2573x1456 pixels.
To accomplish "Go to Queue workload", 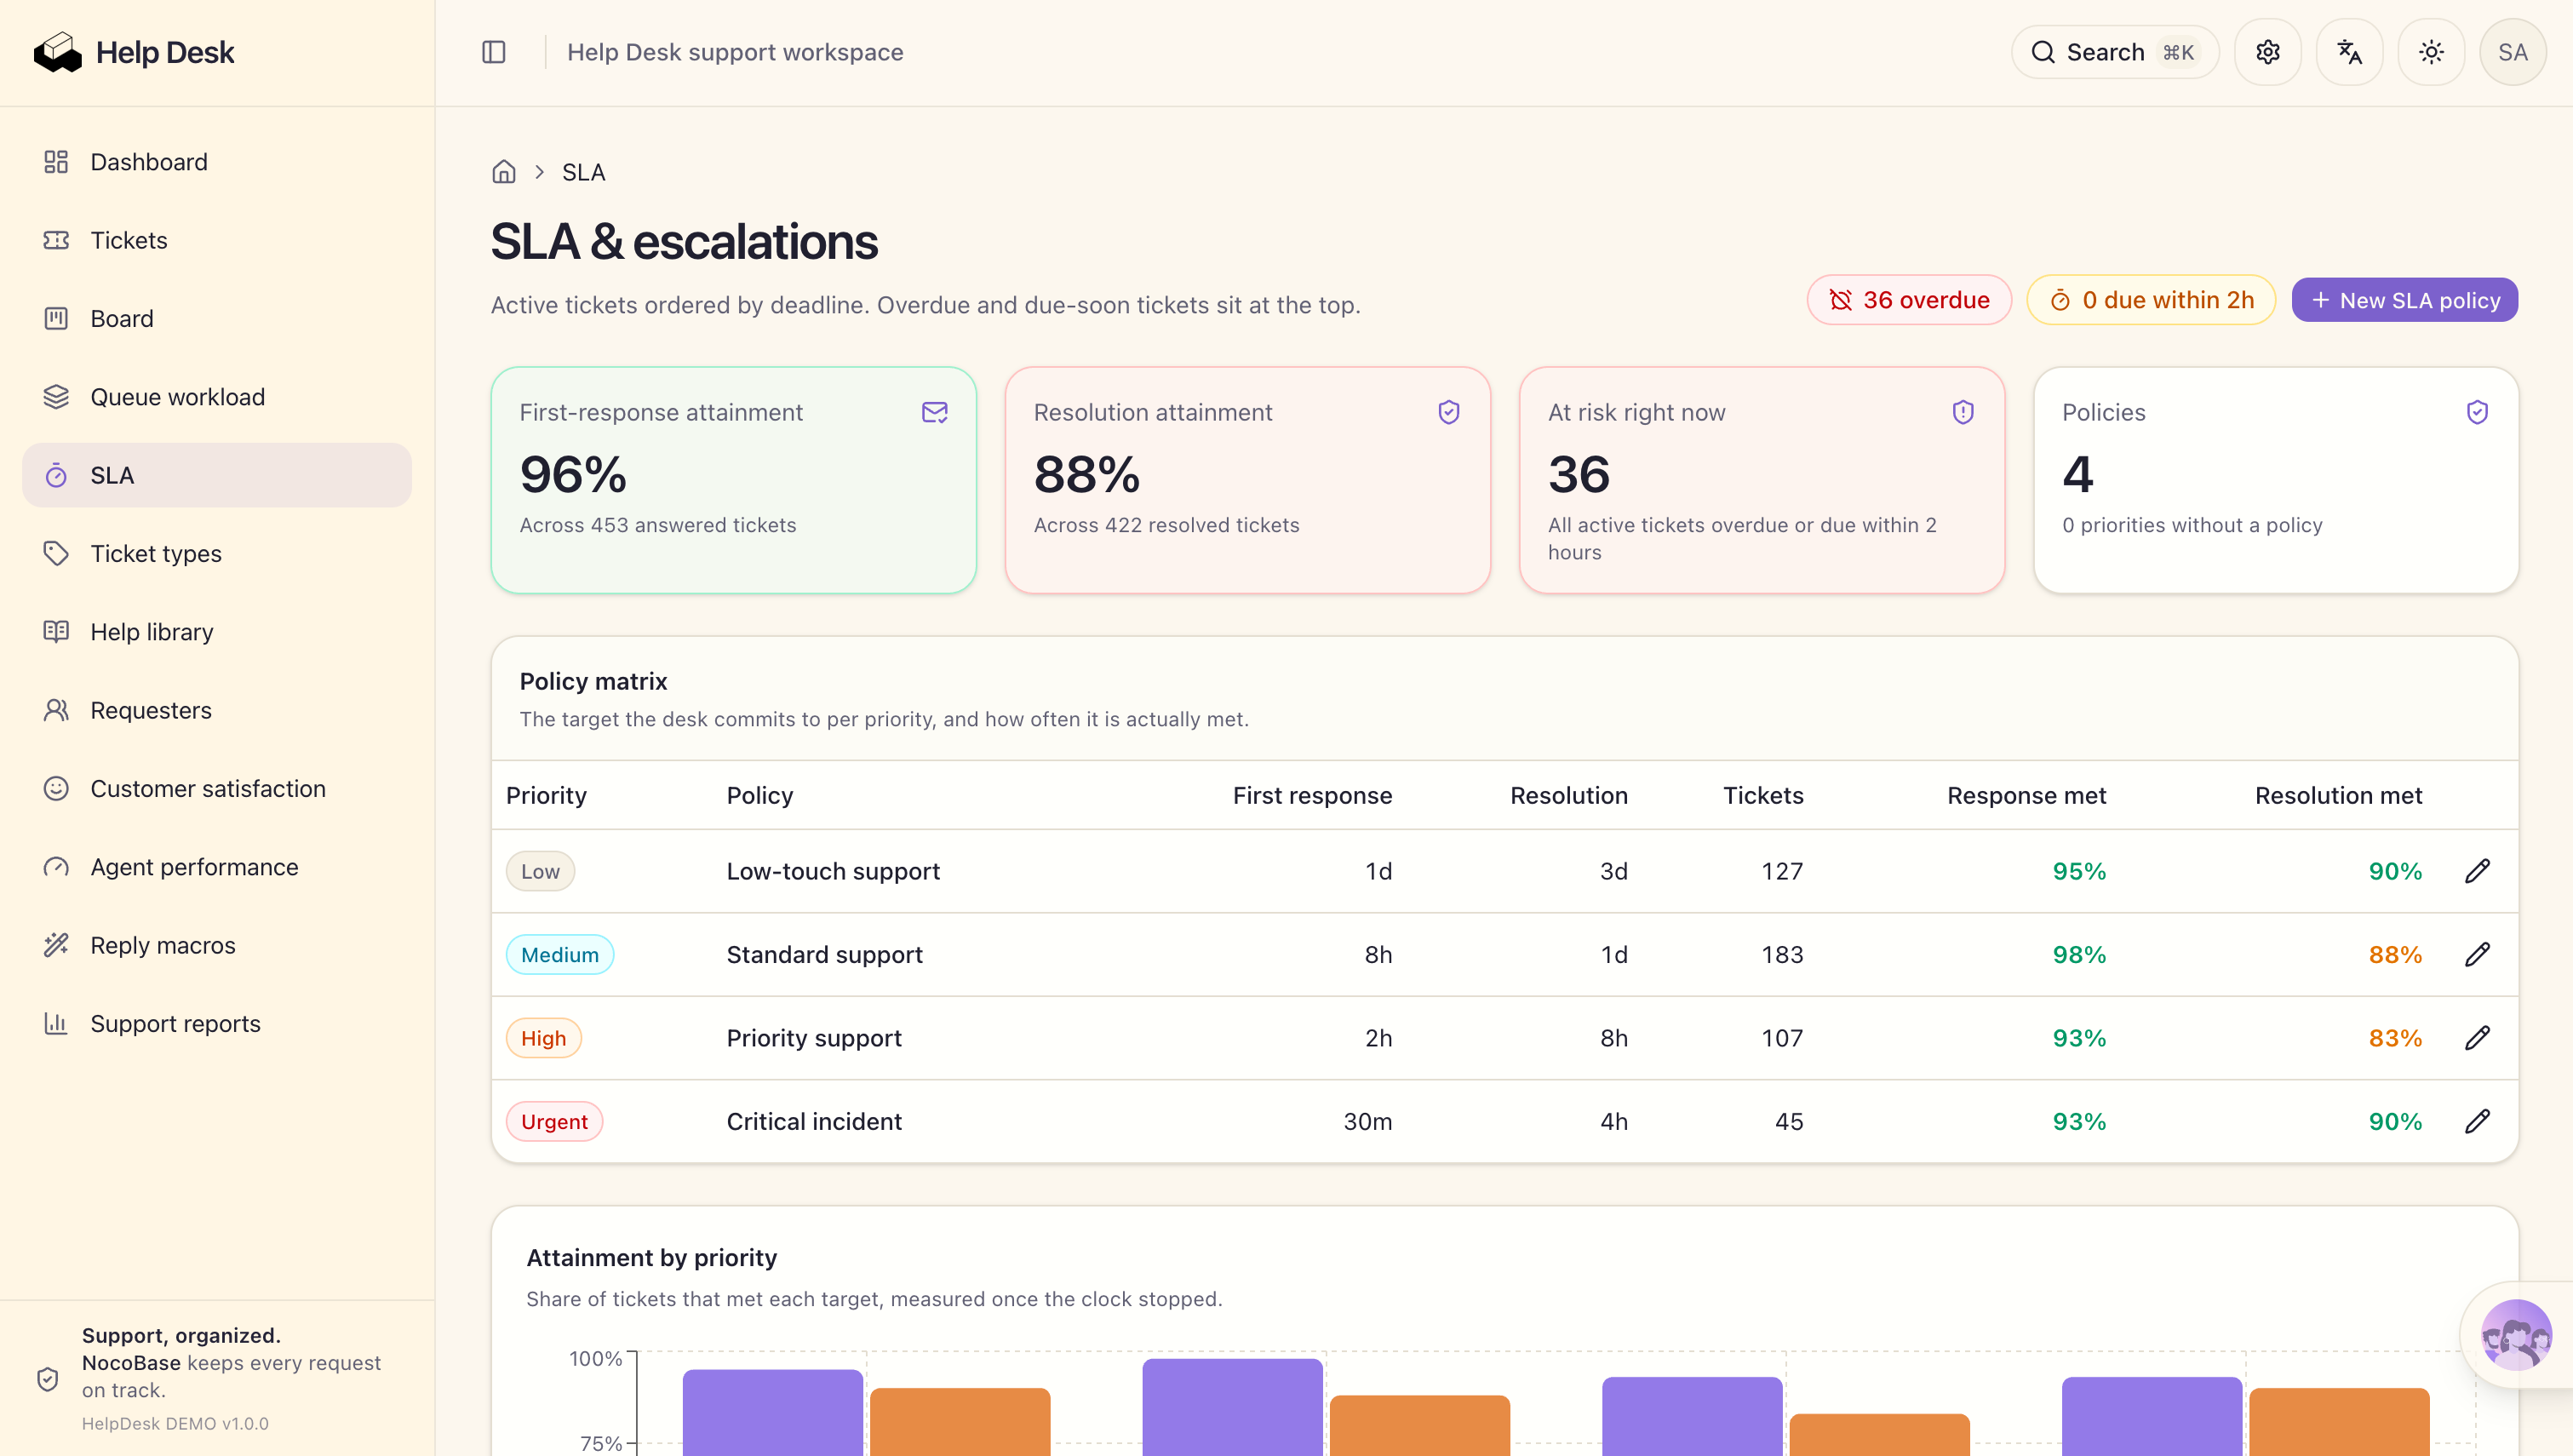I will [x=217, y=397].
